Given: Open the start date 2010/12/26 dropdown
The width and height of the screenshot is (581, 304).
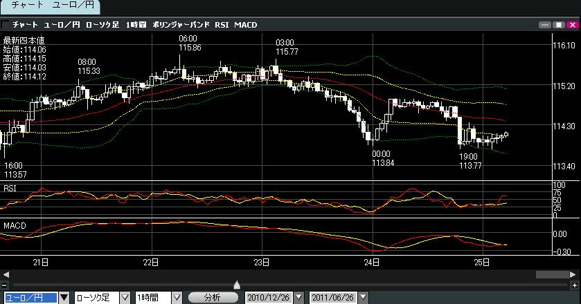Looking at the screenshot, I should click(x=298, y=297).
